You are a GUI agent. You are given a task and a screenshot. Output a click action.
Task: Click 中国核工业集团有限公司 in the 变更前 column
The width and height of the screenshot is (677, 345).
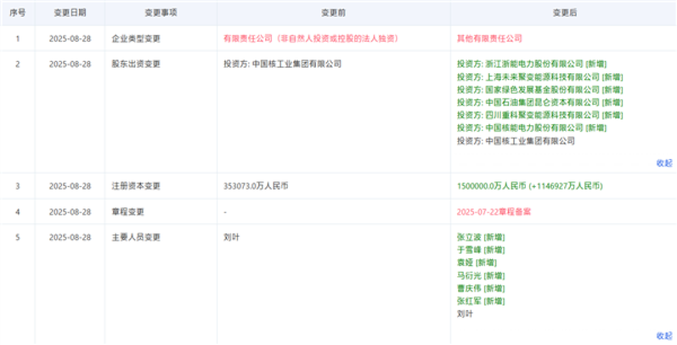(x=297, y=64)
